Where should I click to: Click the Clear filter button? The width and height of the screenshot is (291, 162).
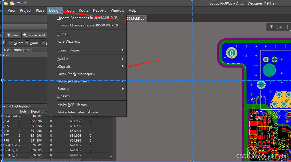[13, 35]
